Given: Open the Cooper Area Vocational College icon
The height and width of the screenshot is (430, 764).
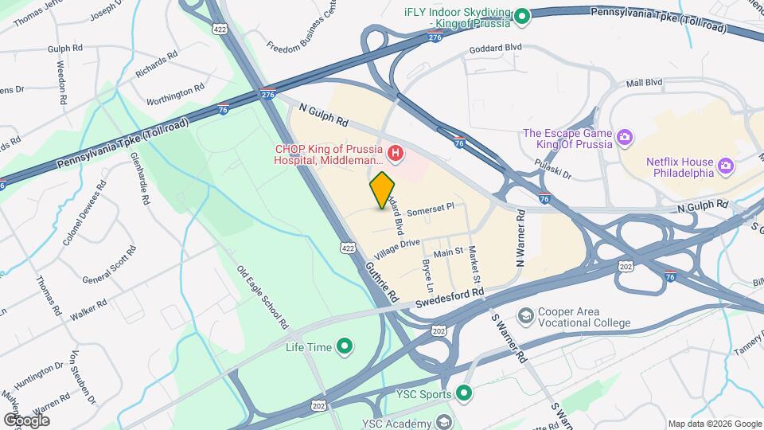Looking at the screenshot, I should coord(525,316).
